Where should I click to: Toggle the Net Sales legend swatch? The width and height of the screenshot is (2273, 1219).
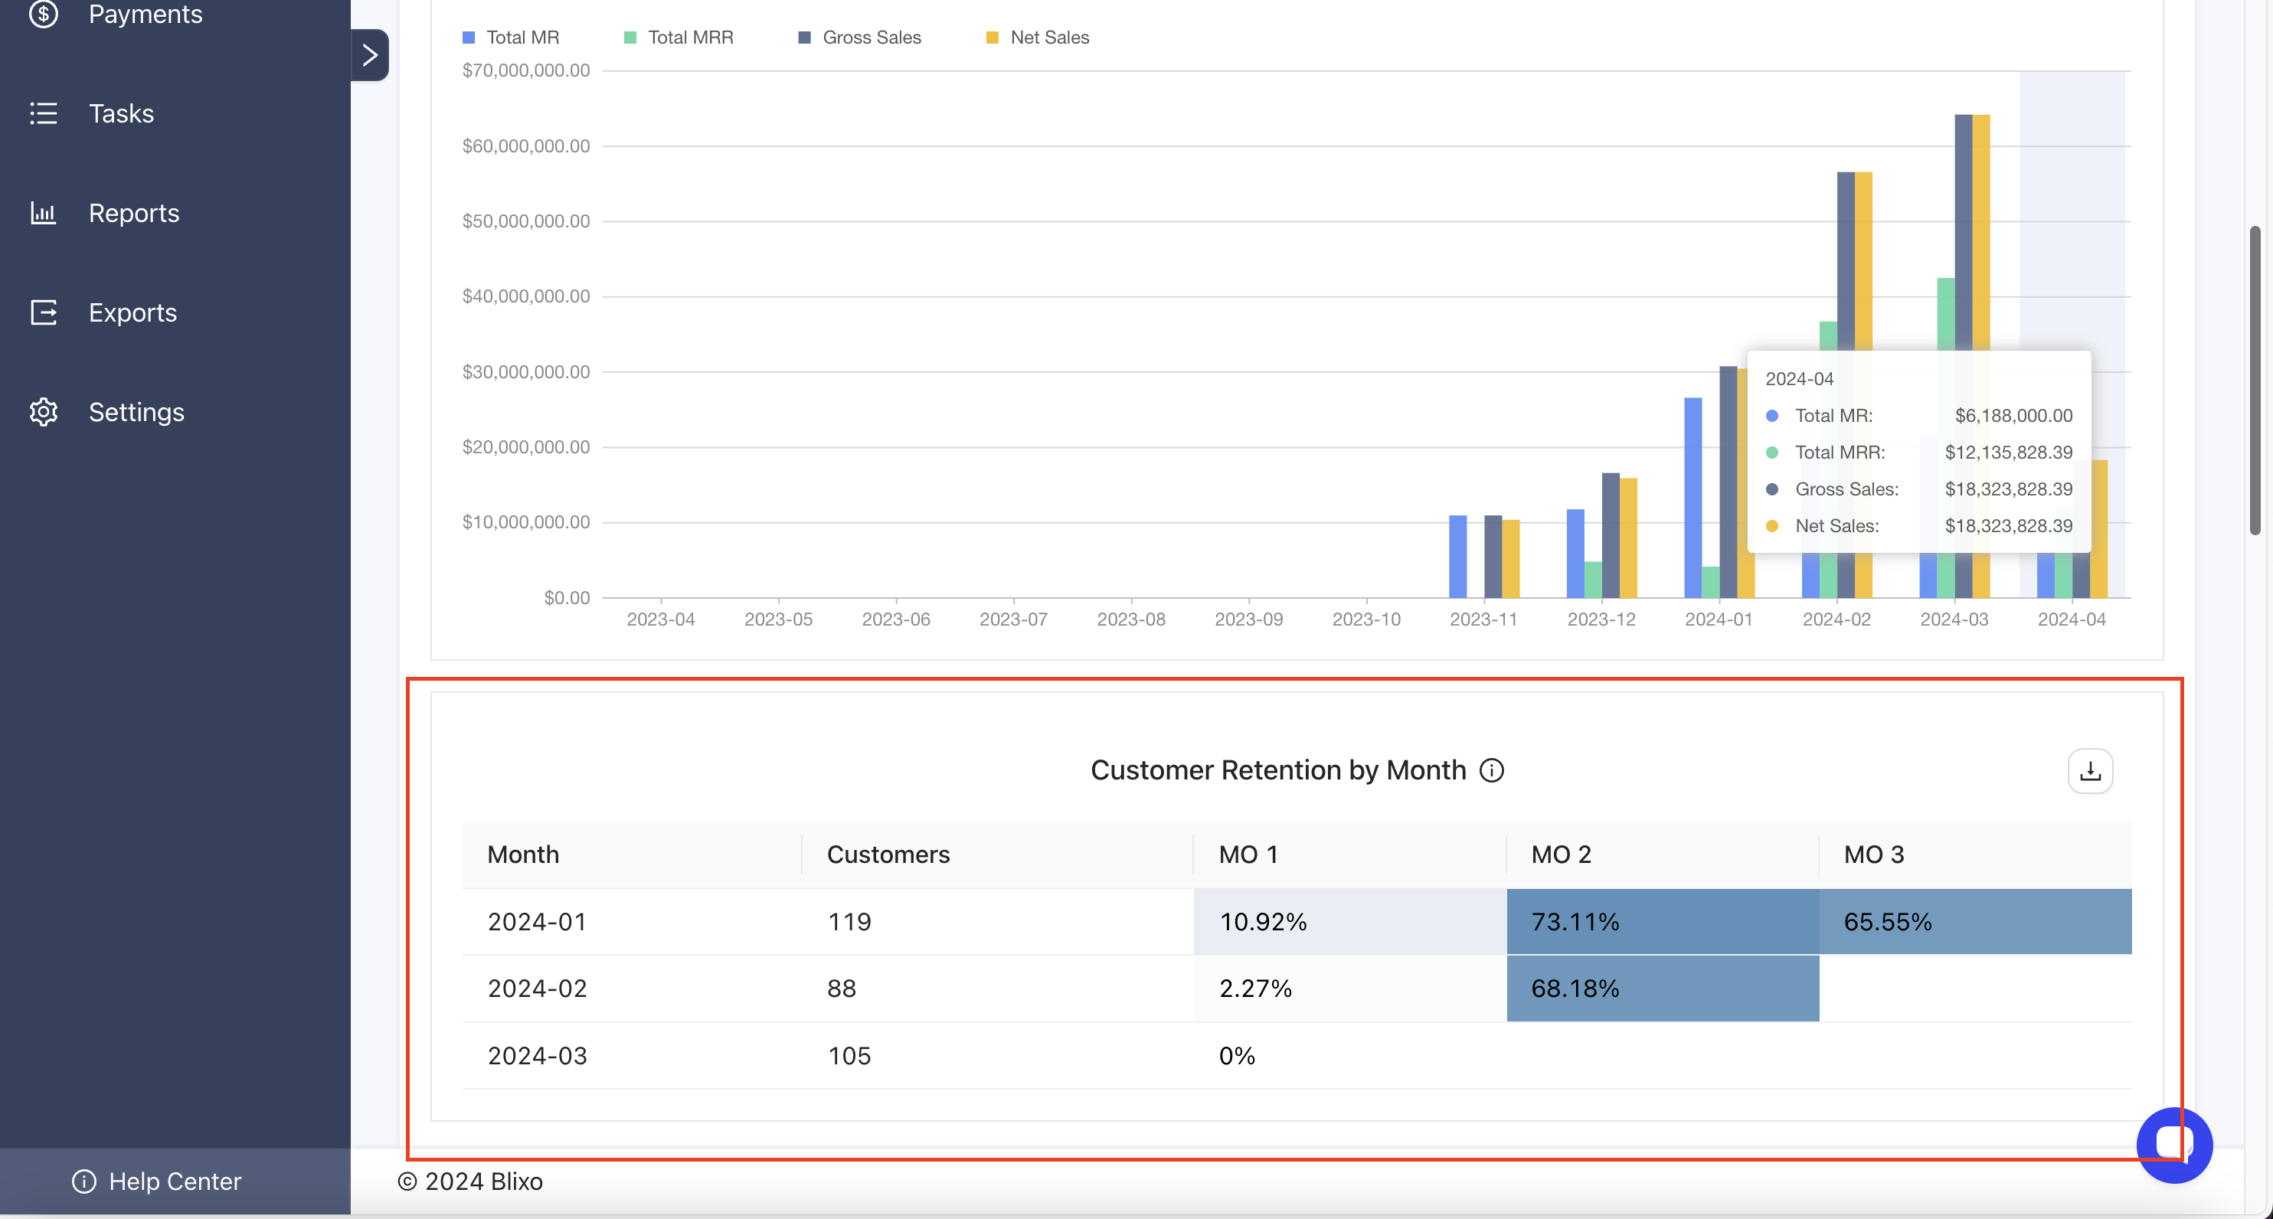click(992, 37)
